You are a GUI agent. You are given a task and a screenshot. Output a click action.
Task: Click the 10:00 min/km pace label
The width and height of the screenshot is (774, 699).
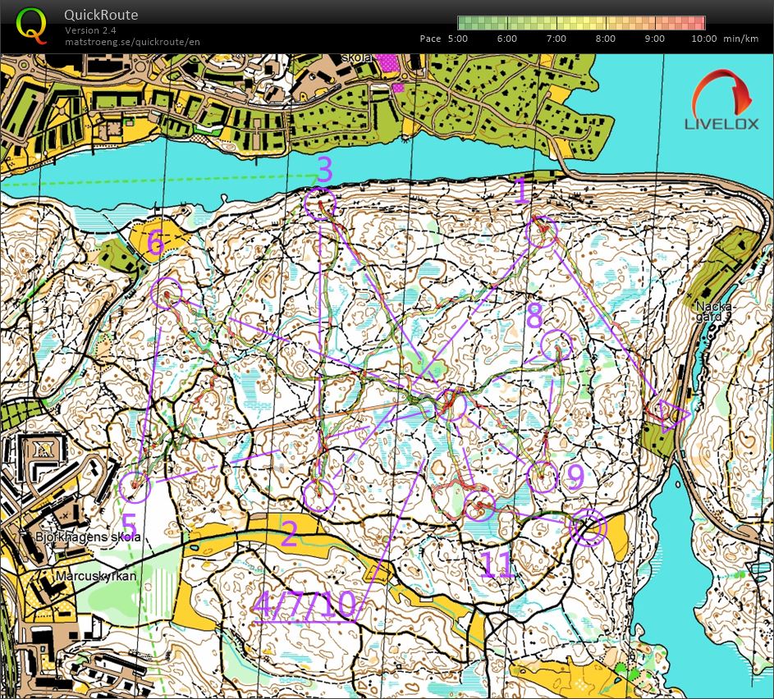coord(725,39)
